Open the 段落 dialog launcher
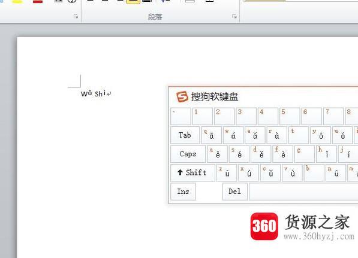Viewport: 358px width, 258px height. coord(234,16)
